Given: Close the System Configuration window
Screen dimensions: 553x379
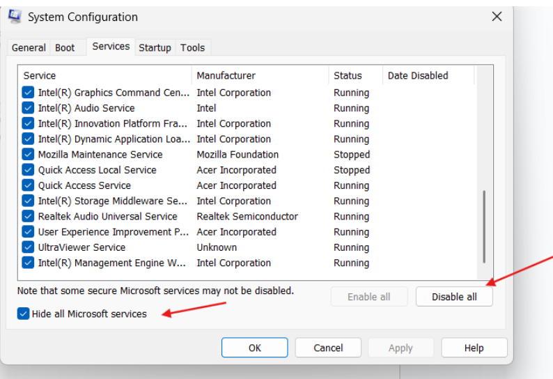Looking at the screenshot, I should coord(497,17).
